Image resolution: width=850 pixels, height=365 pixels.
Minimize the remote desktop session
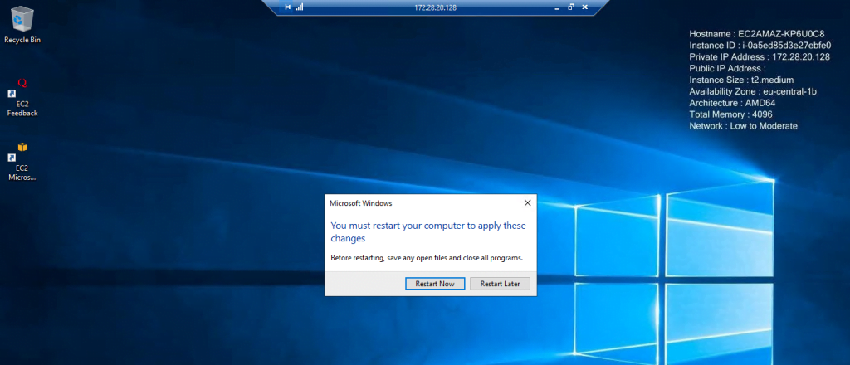coord(556,7)
